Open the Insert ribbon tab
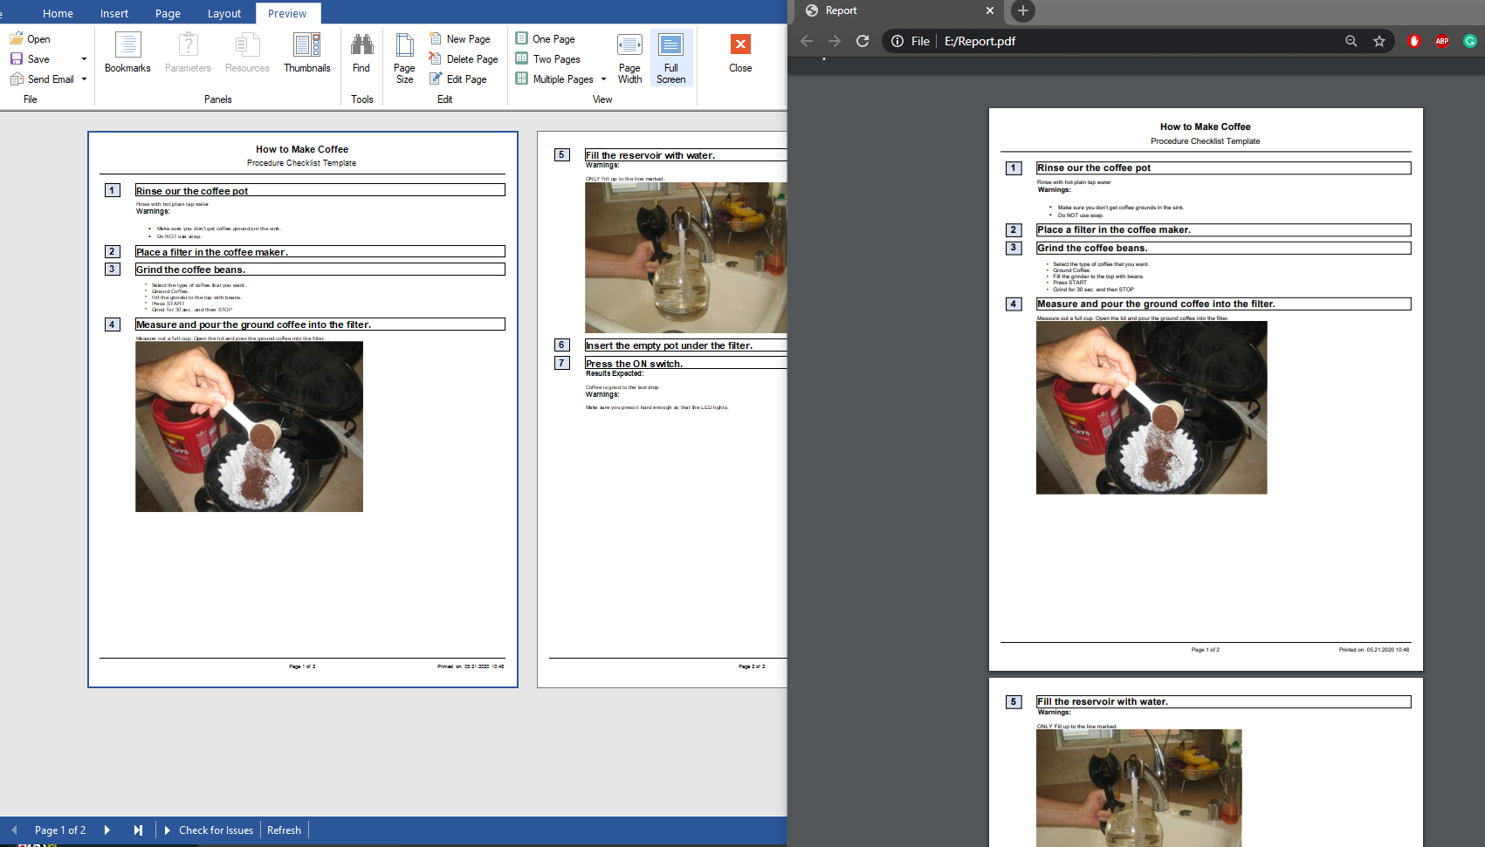Screen dimensions: 1485x847 coord(114,13)
